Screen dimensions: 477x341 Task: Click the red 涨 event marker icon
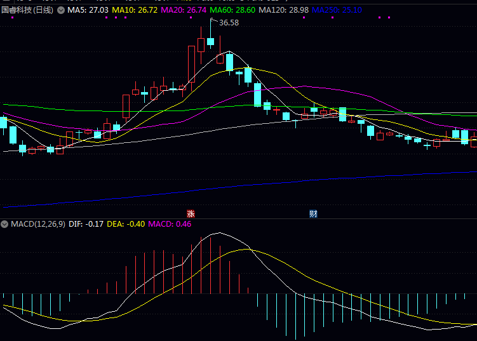pos(189,213)
